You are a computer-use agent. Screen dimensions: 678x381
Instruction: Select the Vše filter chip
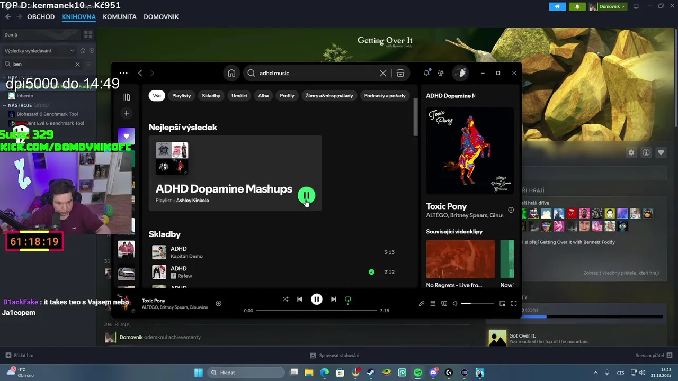[157, 96]
